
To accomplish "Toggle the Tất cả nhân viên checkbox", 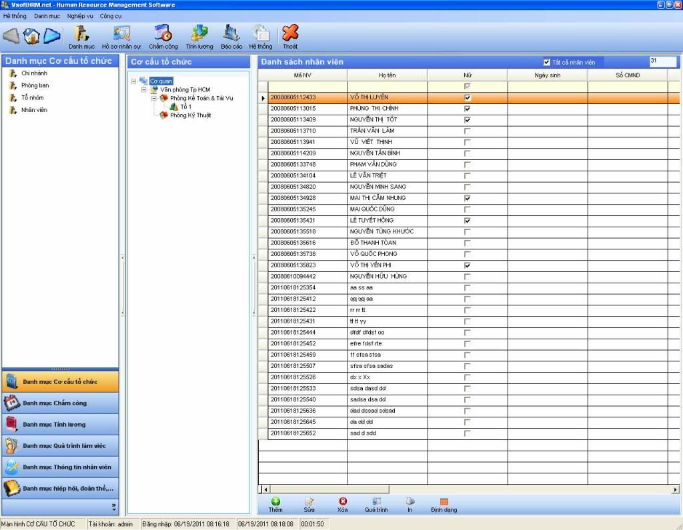I will 547,62.
